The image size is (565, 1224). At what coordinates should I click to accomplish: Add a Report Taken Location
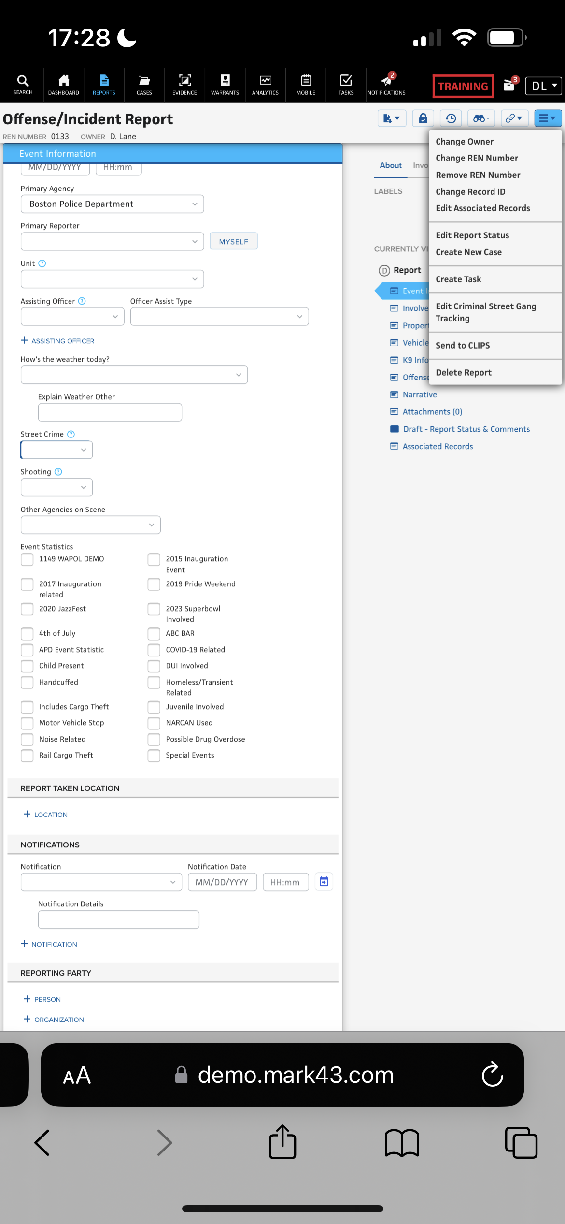click(x=46, y=815)
